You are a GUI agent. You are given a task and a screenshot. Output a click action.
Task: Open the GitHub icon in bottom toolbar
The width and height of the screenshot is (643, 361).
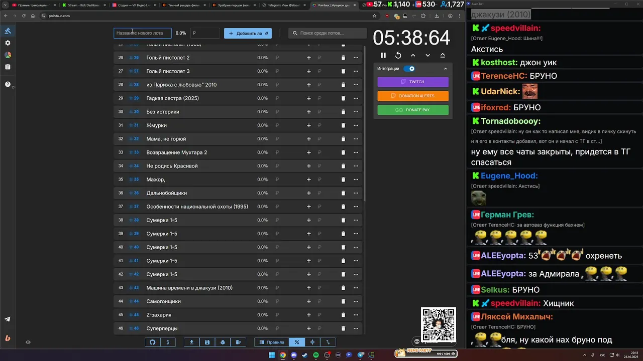click(x=153, y=342)
